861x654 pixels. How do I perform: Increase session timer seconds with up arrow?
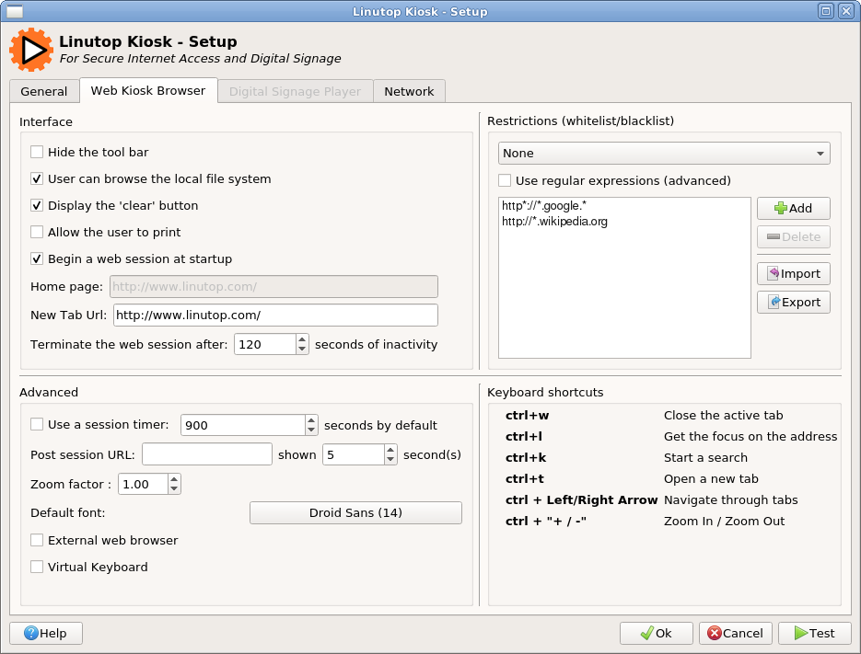(311, 420)
